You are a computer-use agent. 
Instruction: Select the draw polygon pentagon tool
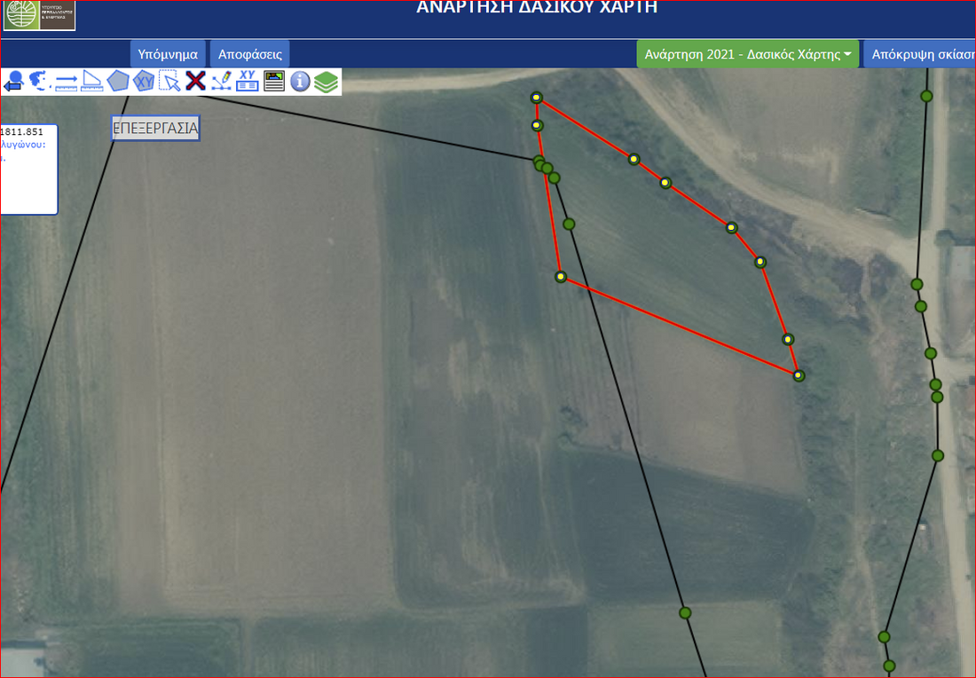coord(118,82)
